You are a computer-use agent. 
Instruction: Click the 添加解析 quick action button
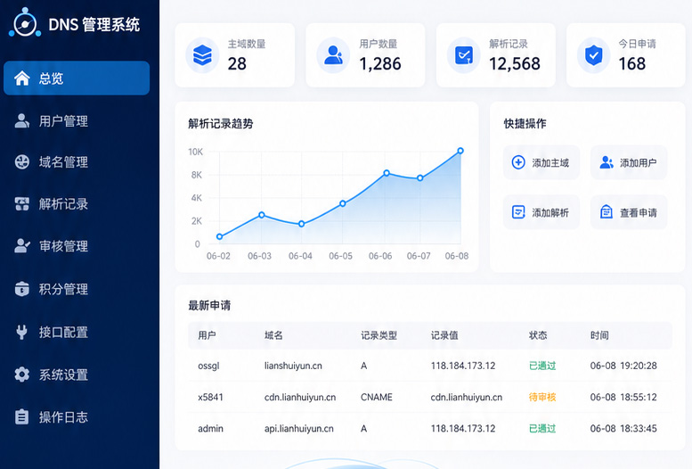[541, 212]
